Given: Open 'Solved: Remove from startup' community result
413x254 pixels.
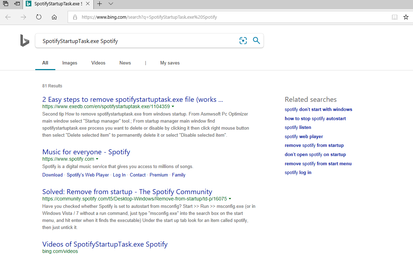Looking at the screenshot, I should coord(127,192).
